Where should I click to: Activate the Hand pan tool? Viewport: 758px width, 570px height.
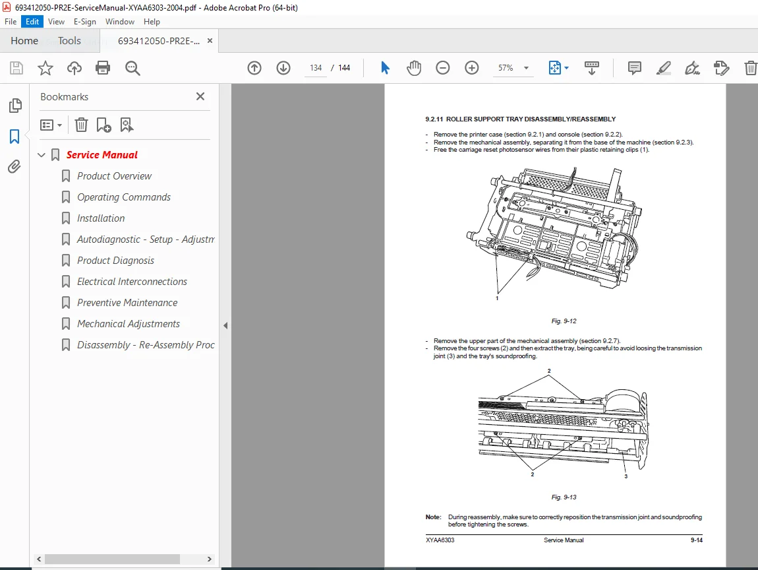click(414, 68)
